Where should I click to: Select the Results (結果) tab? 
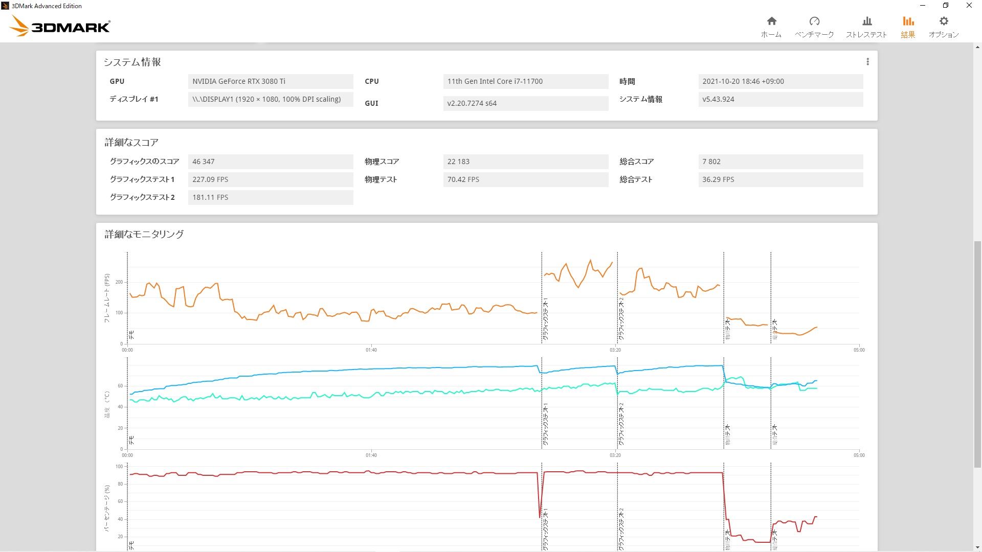[908, 27]
